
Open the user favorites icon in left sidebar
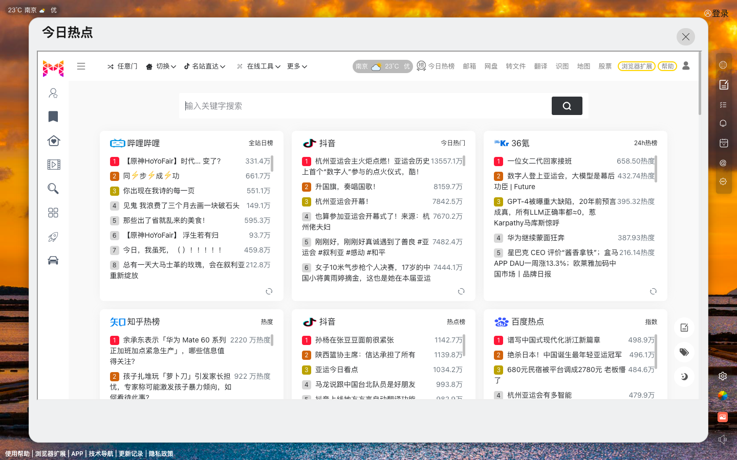click(53, 93)
